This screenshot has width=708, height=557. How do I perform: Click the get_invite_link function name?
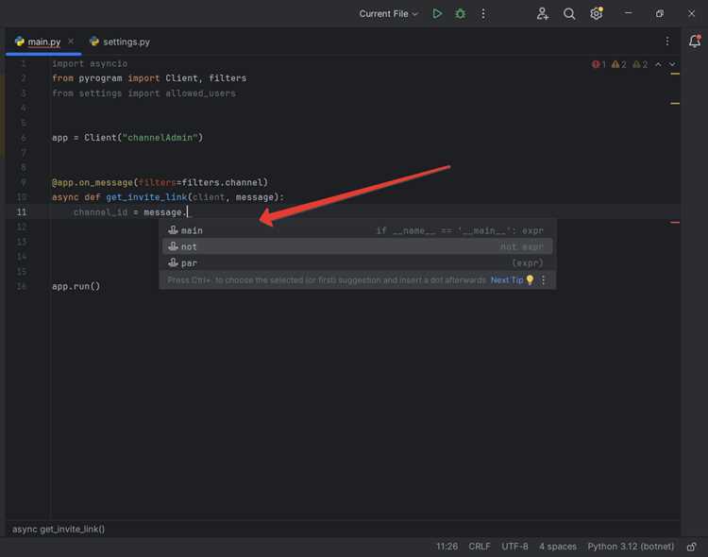click(x=146, y=197)
